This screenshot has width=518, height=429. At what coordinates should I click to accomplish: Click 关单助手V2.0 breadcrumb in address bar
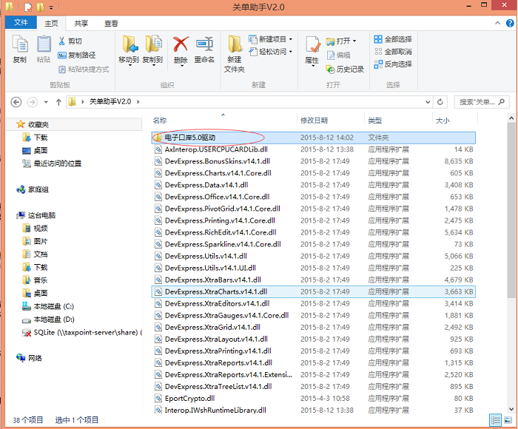110,102
